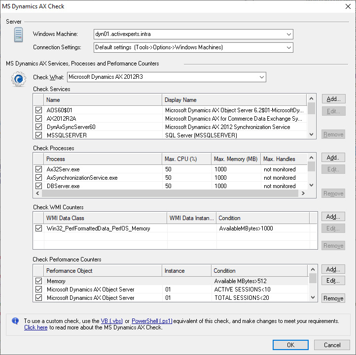The height and width of the screenshot is (355, 356).
Task: Click Add button for Check Services
Action: click(x=333, y=99)
